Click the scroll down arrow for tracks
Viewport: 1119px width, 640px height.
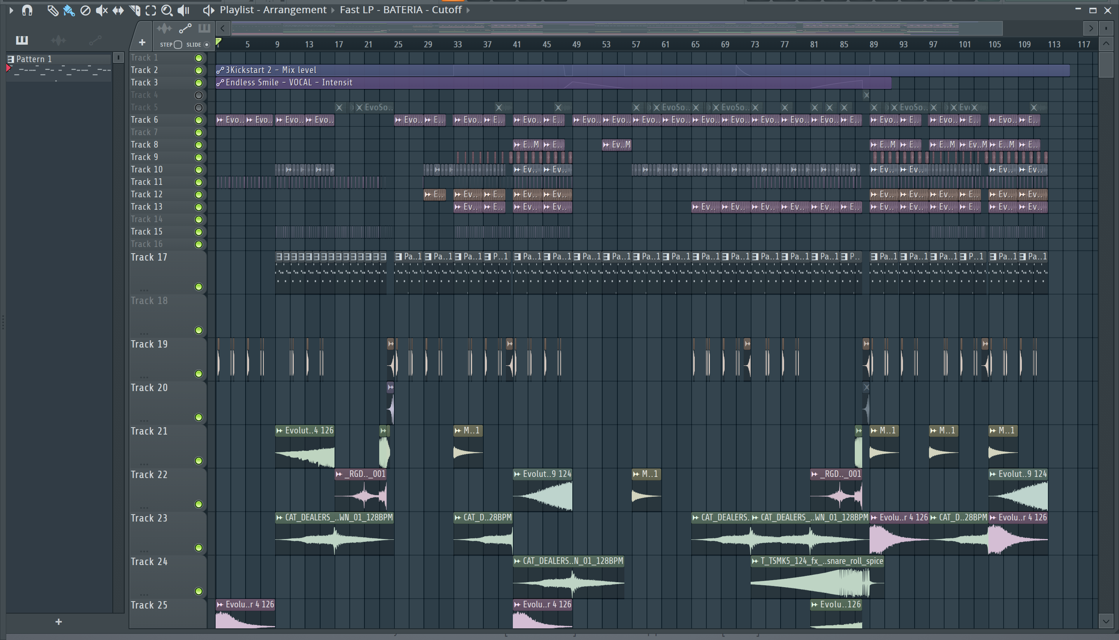1106,621
